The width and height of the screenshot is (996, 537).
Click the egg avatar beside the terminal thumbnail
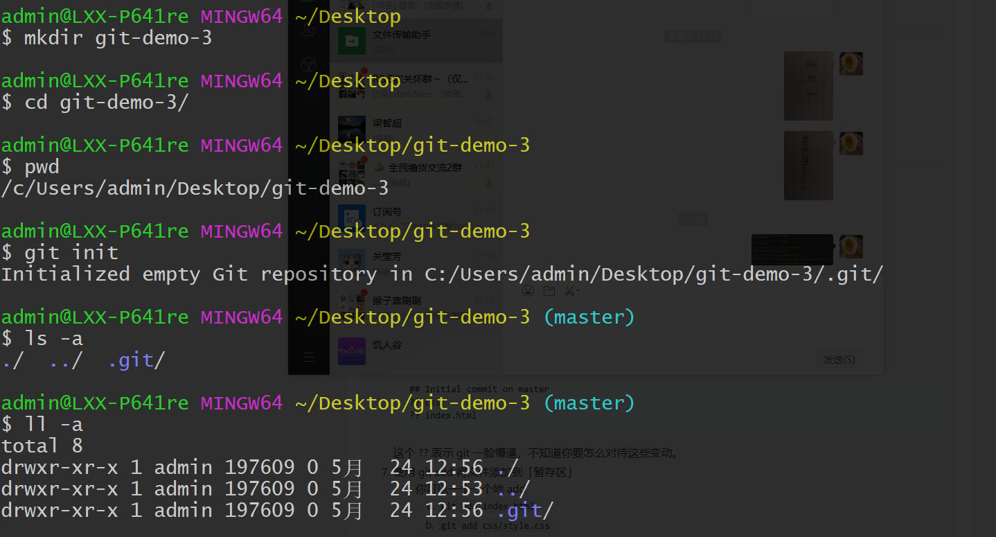[x=851, y=247]
